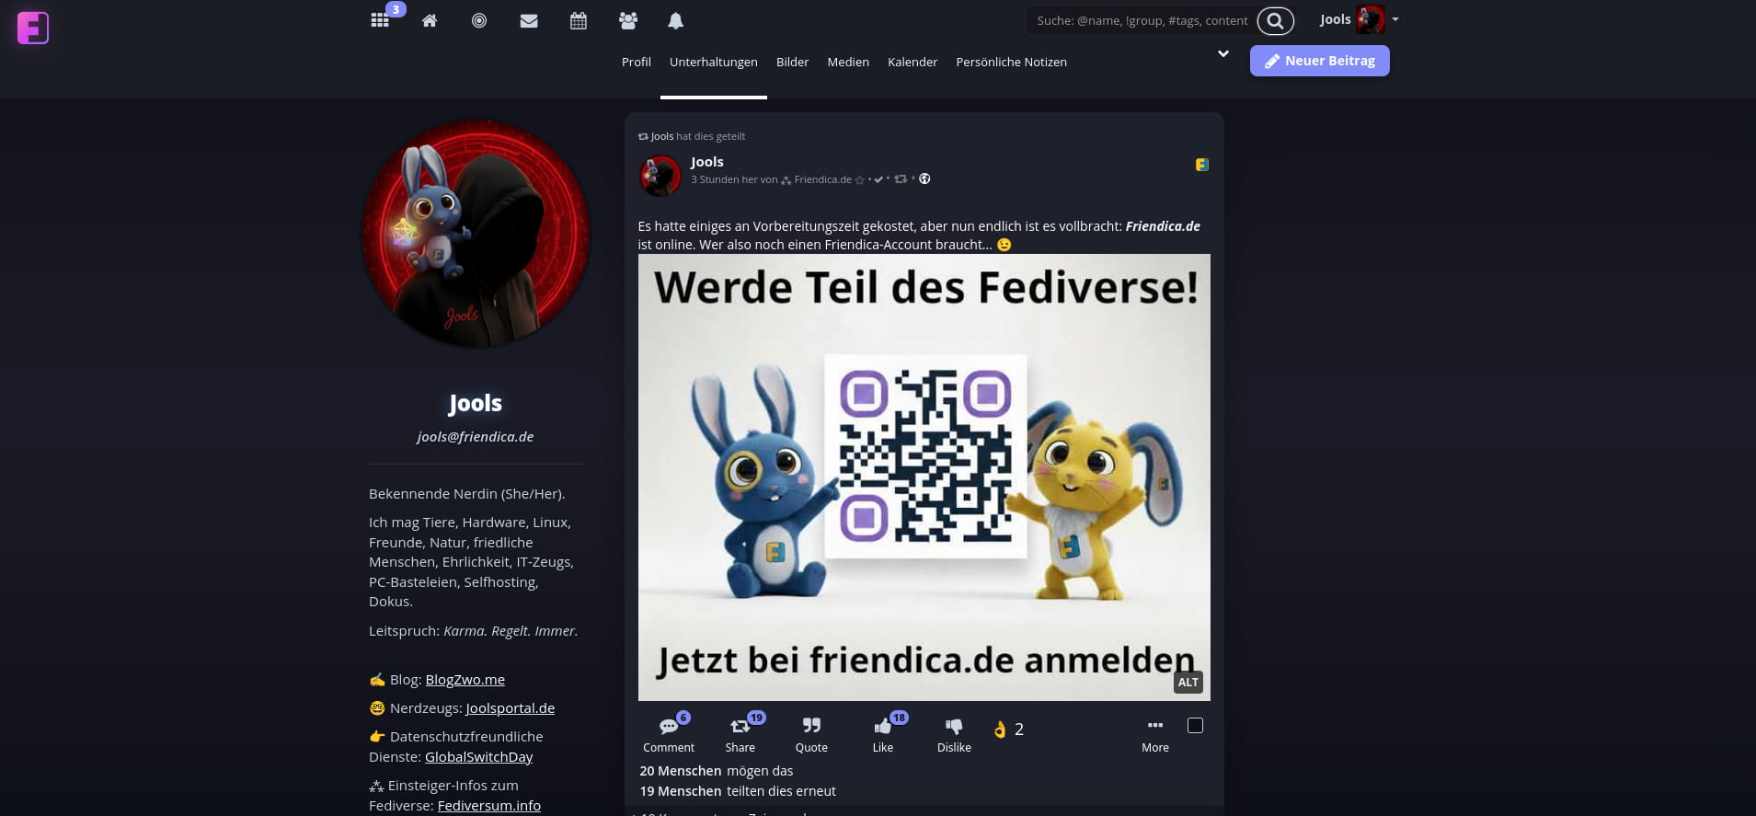Open the More options menu on post

coord(1155,734)
